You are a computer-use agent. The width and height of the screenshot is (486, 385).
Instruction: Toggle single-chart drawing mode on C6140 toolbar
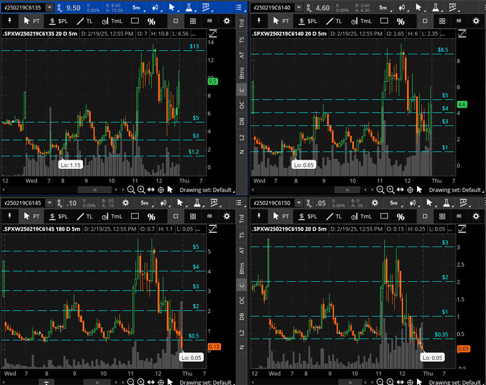coord(425,21)
